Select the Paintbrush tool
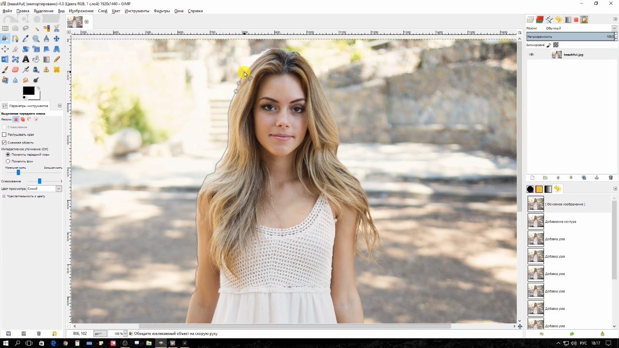The image size is (619, 348). pyautogui.click(x=5, y=70)
